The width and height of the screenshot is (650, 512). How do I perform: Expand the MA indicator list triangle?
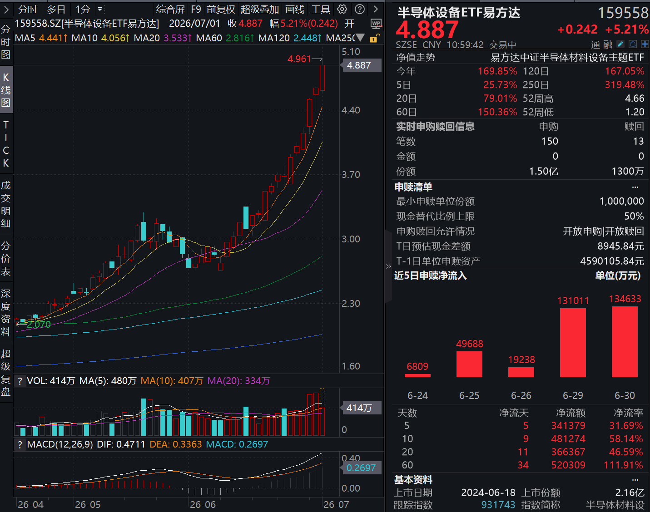pos(361,38)
